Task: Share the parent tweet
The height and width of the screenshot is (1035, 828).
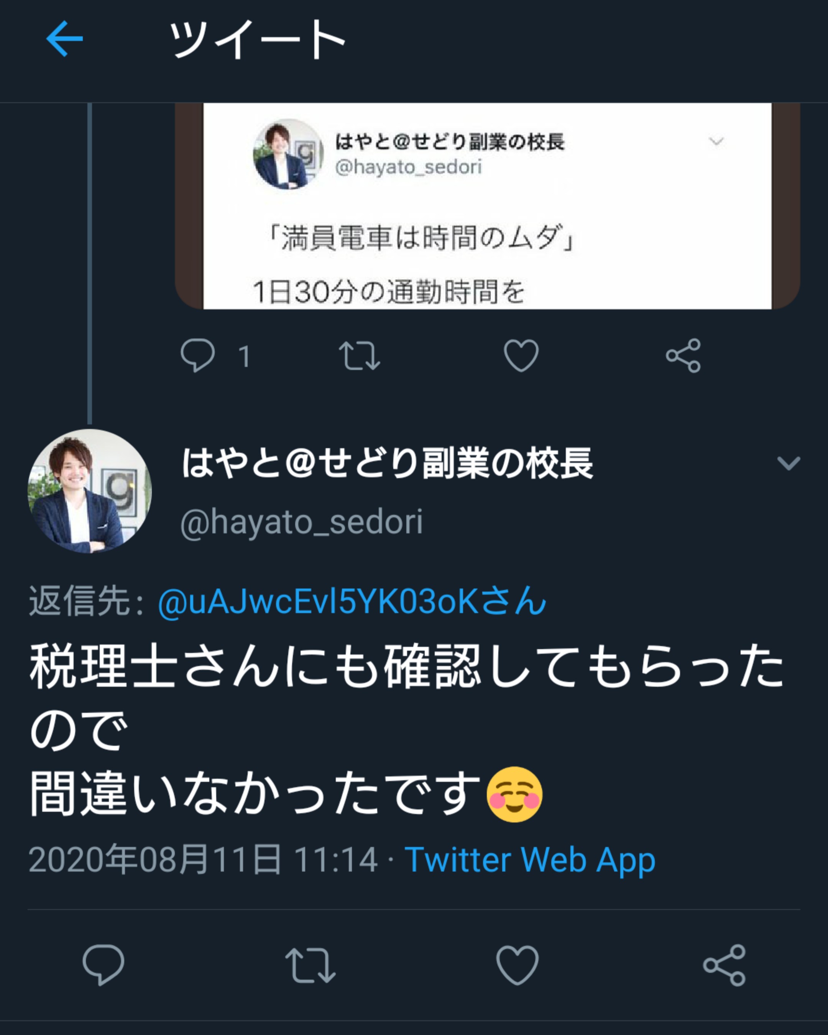Action: (683, 356)
